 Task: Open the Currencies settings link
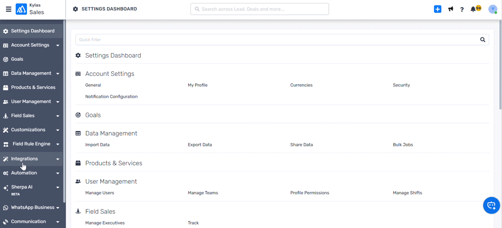pos(301,85)
